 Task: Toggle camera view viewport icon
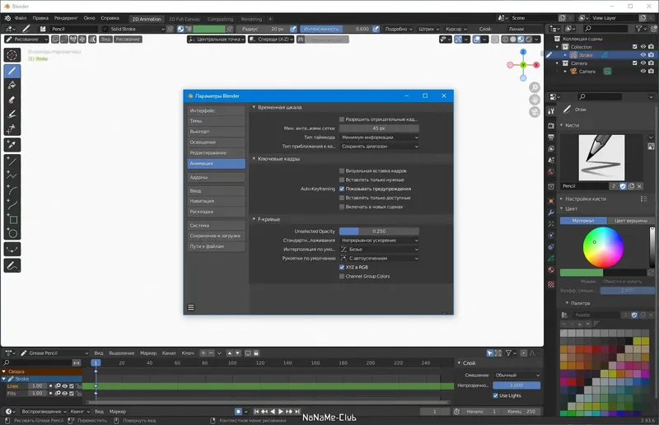point(535,112)
